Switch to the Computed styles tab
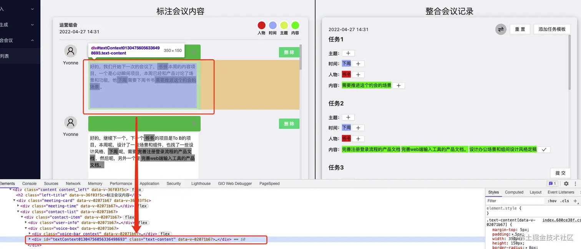The height and width of the screenshot is (249, 581). click(514, 192)
